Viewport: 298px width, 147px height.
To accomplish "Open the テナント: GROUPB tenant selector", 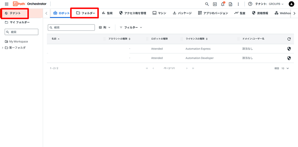I will [269, 4].
